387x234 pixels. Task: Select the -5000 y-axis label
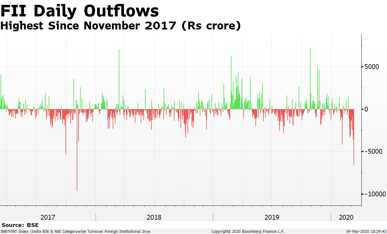(373, 152)
